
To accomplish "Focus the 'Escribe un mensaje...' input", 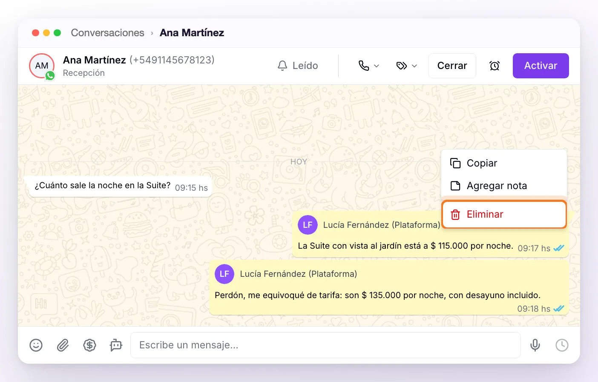I will tap(325, 345).
